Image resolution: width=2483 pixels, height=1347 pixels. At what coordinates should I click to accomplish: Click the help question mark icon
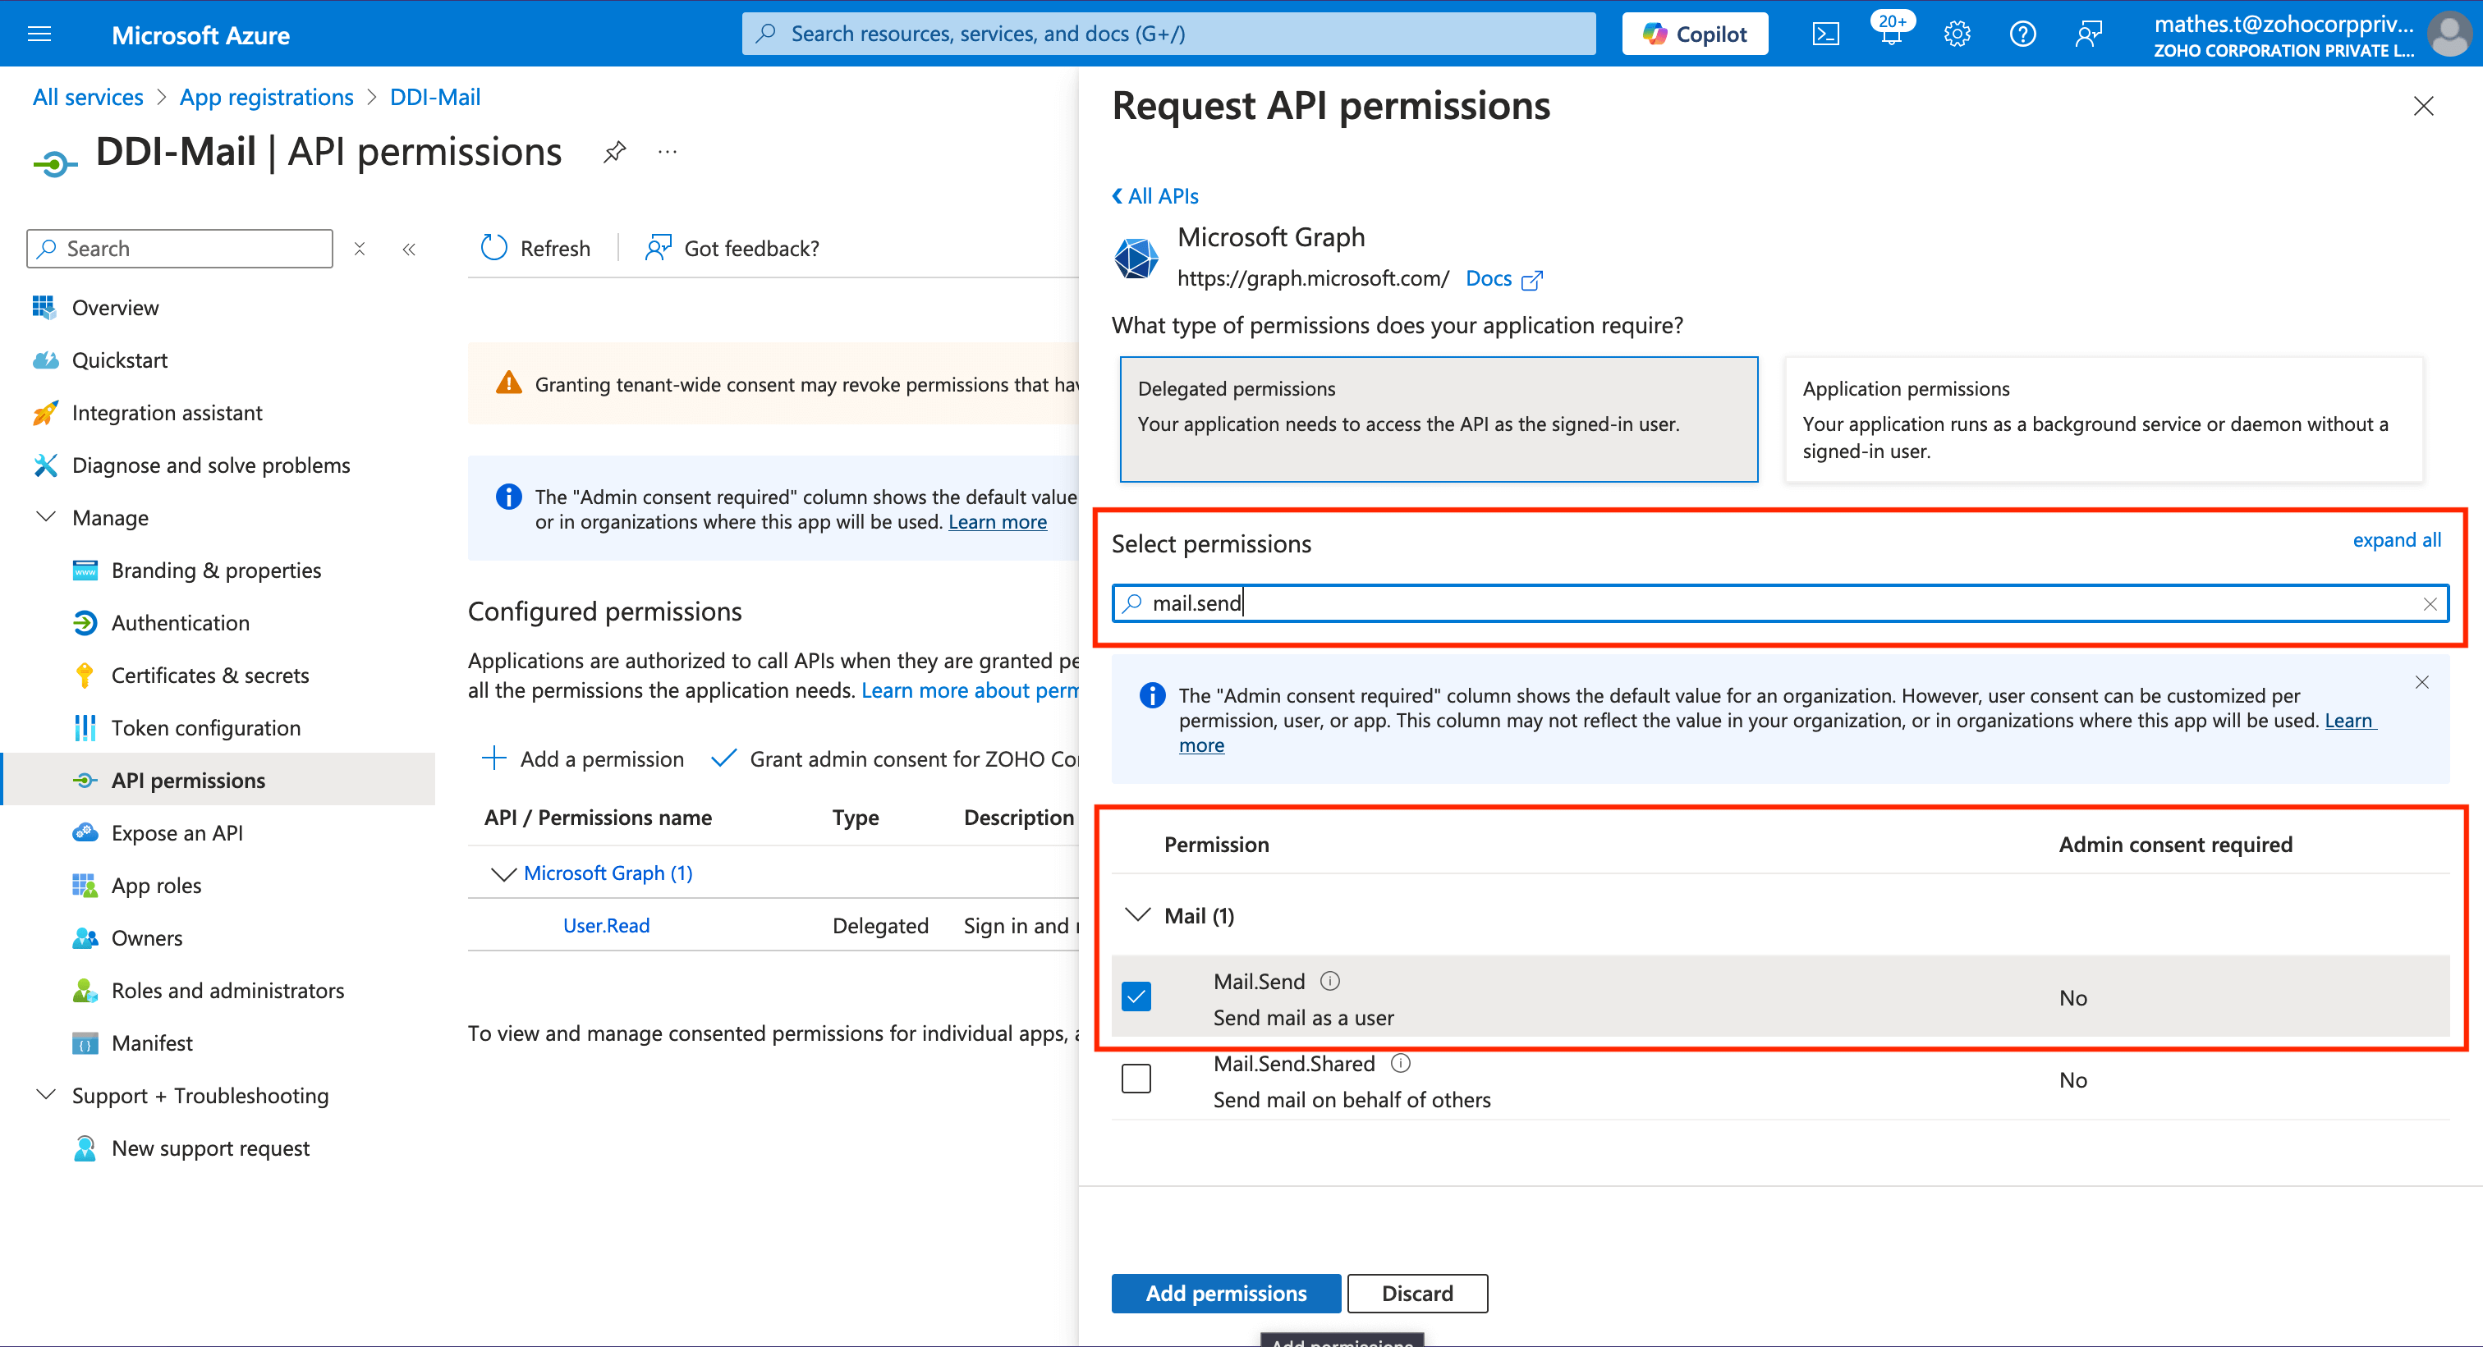click(2022, 34)
